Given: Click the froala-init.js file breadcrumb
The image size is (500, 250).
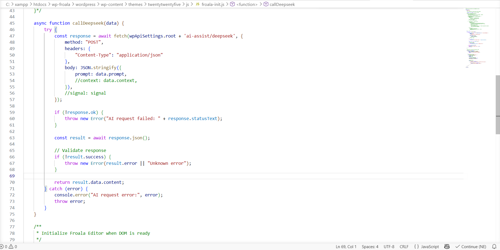Looking at the screenshot, I should point(213,4).
